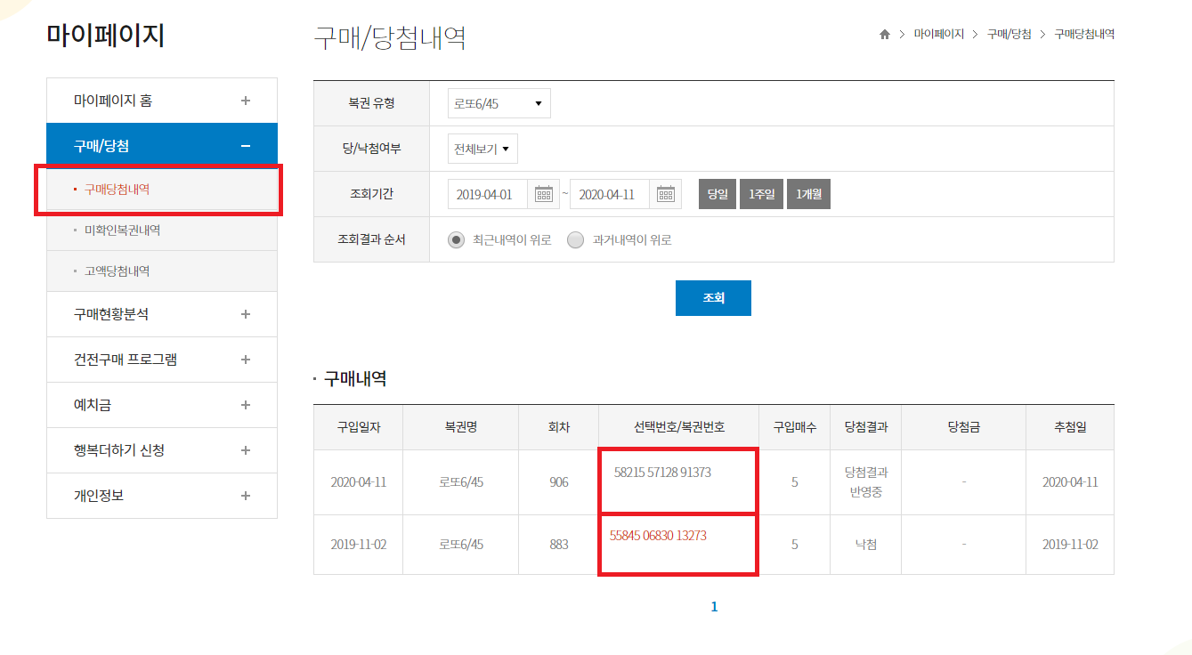Open 고액당첨내역 submenu item
1192x655 pixels.
117,271
